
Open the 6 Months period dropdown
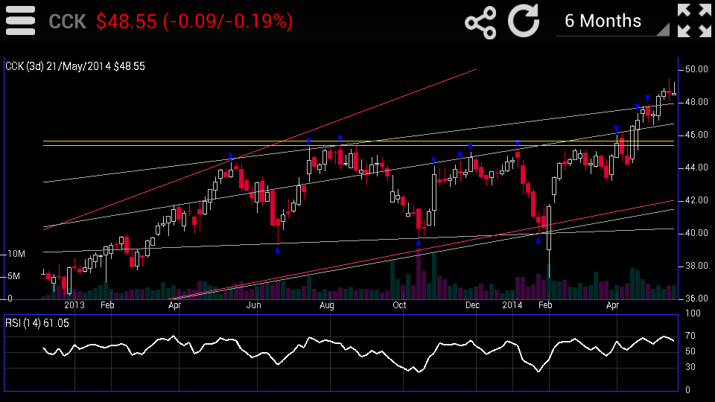coord(612,22)
